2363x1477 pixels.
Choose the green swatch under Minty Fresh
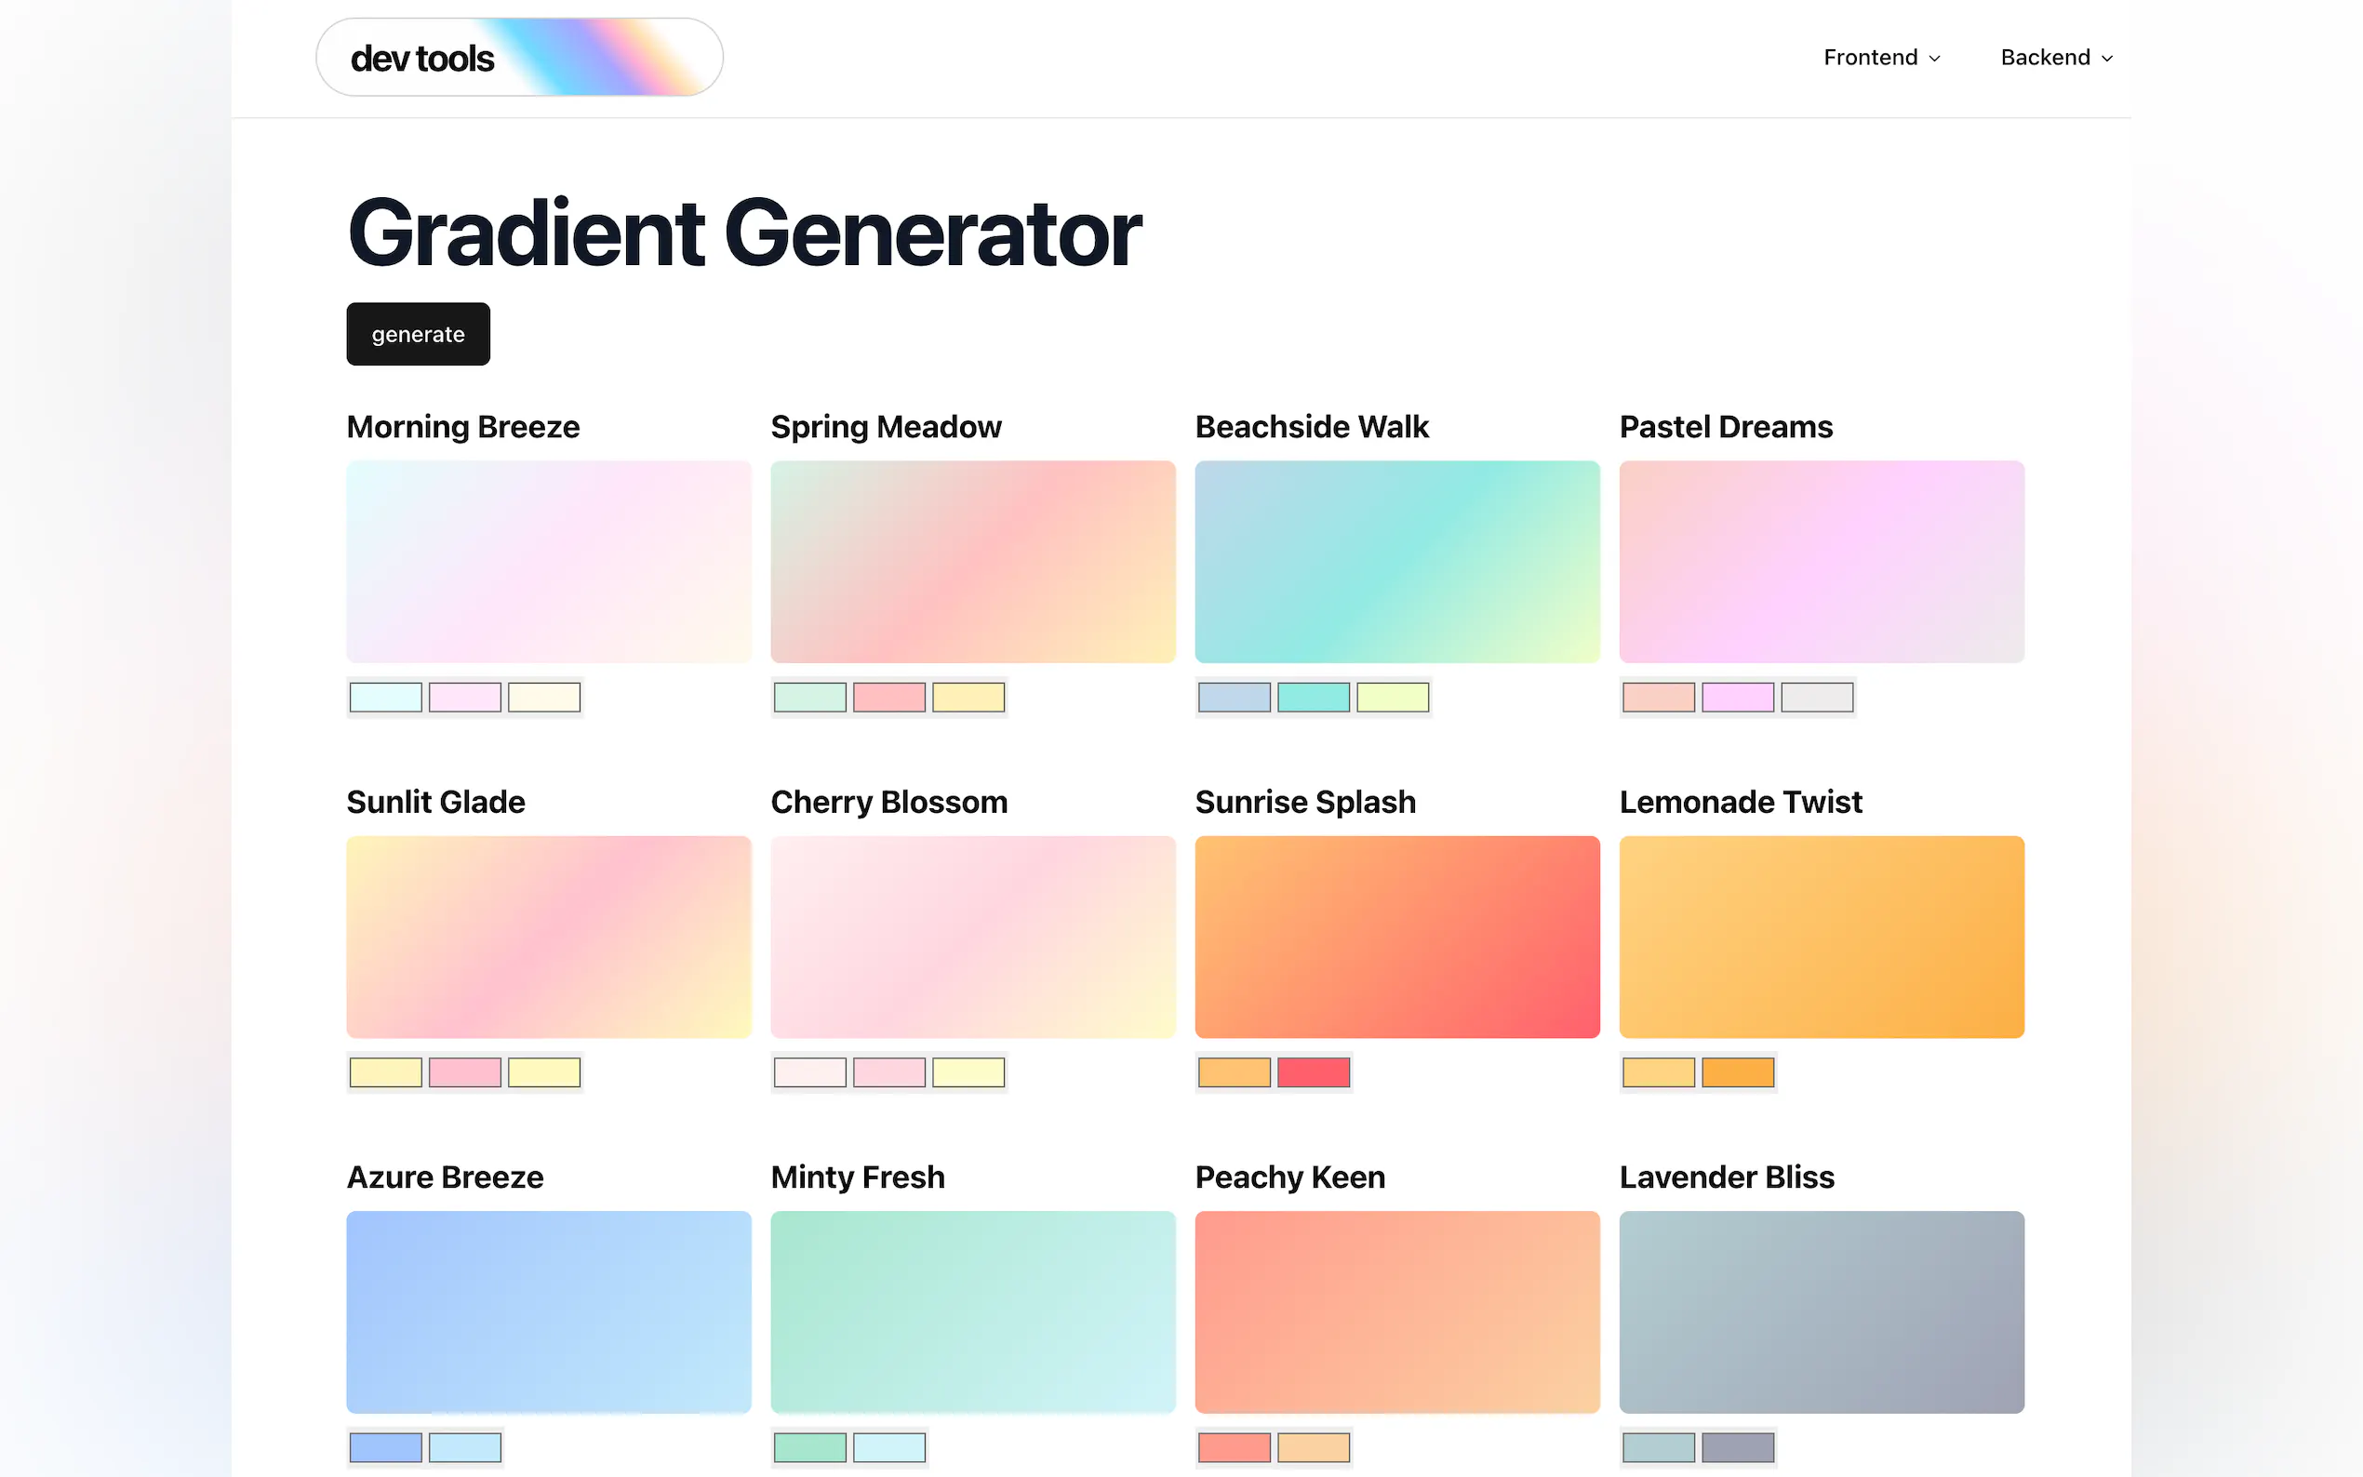point(809,1446)
